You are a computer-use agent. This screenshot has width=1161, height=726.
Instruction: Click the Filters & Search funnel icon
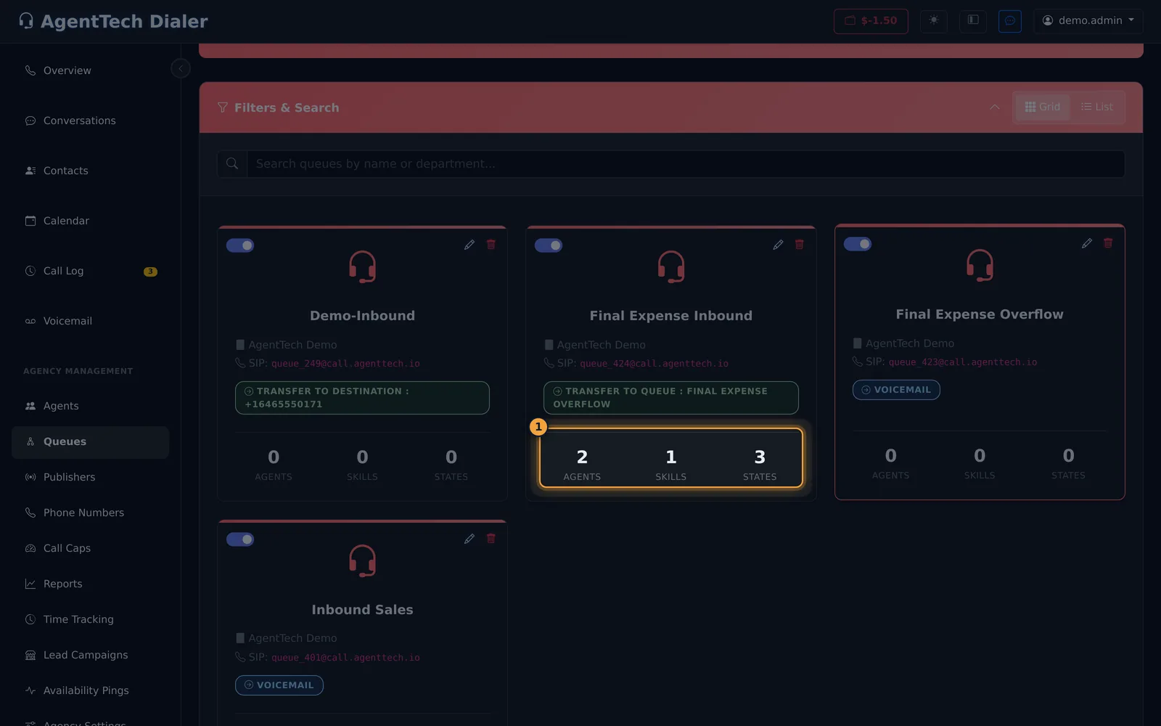[223, 107]
